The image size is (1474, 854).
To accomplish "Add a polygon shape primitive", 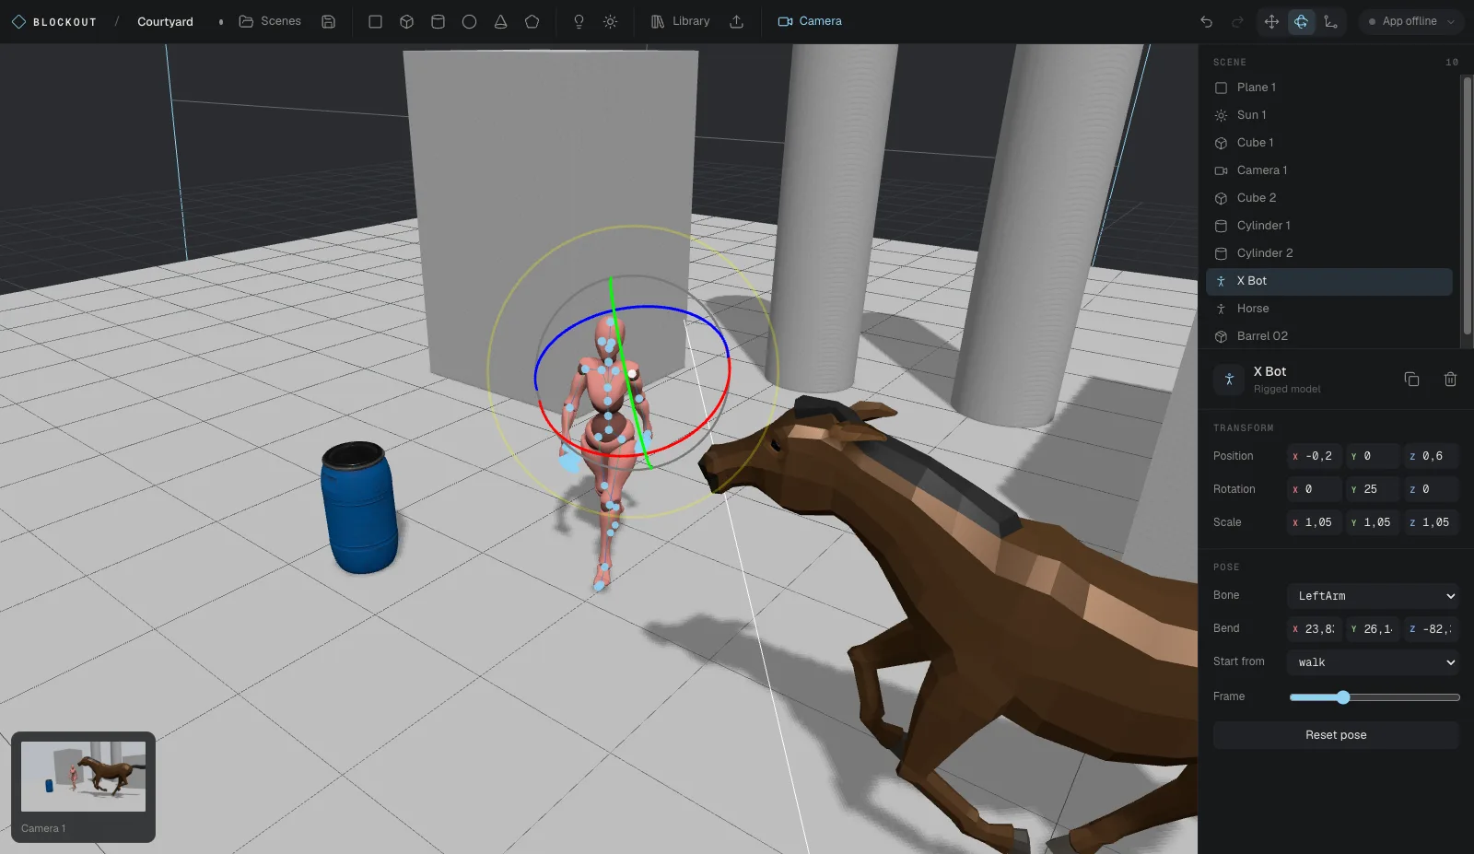I will [x=532, y=21].
